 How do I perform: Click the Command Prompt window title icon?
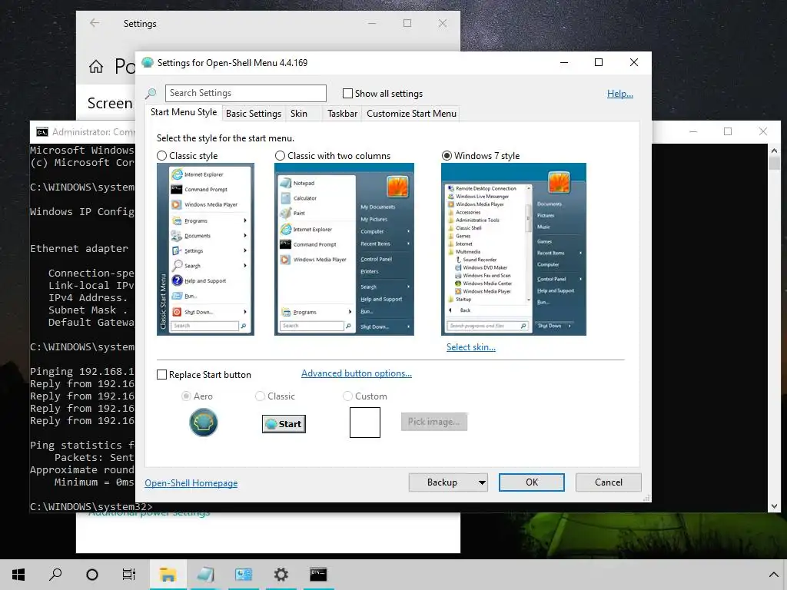[42, 132]
